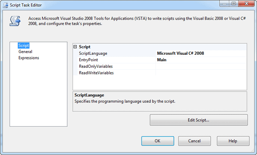The height and width of the screenshot is (155, 257).
Task: Click the empty ReadWriteVariables value field
Action: point(201,73)
